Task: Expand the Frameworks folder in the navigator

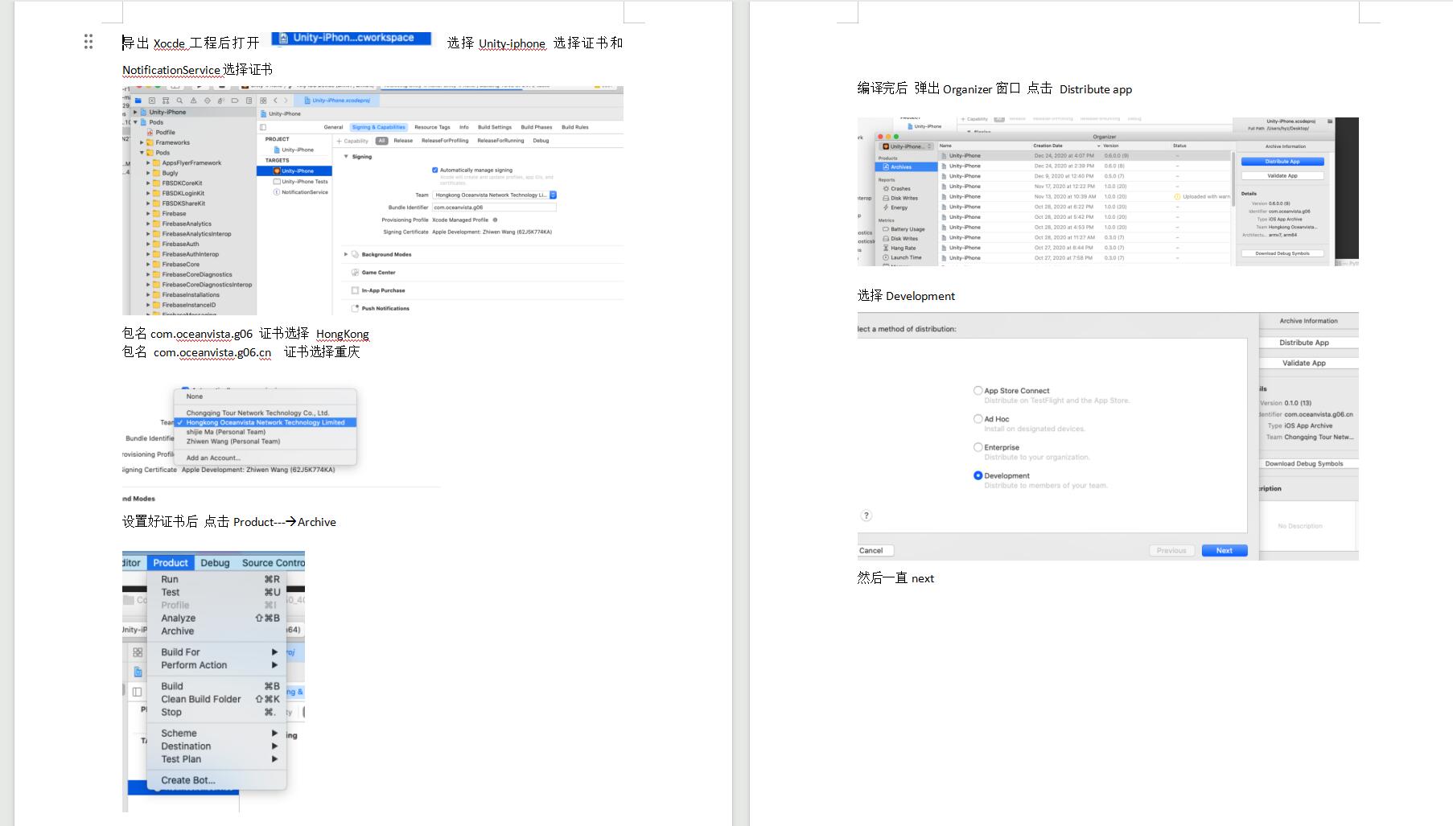Action: pyautogui.click(x=142, y=142)
